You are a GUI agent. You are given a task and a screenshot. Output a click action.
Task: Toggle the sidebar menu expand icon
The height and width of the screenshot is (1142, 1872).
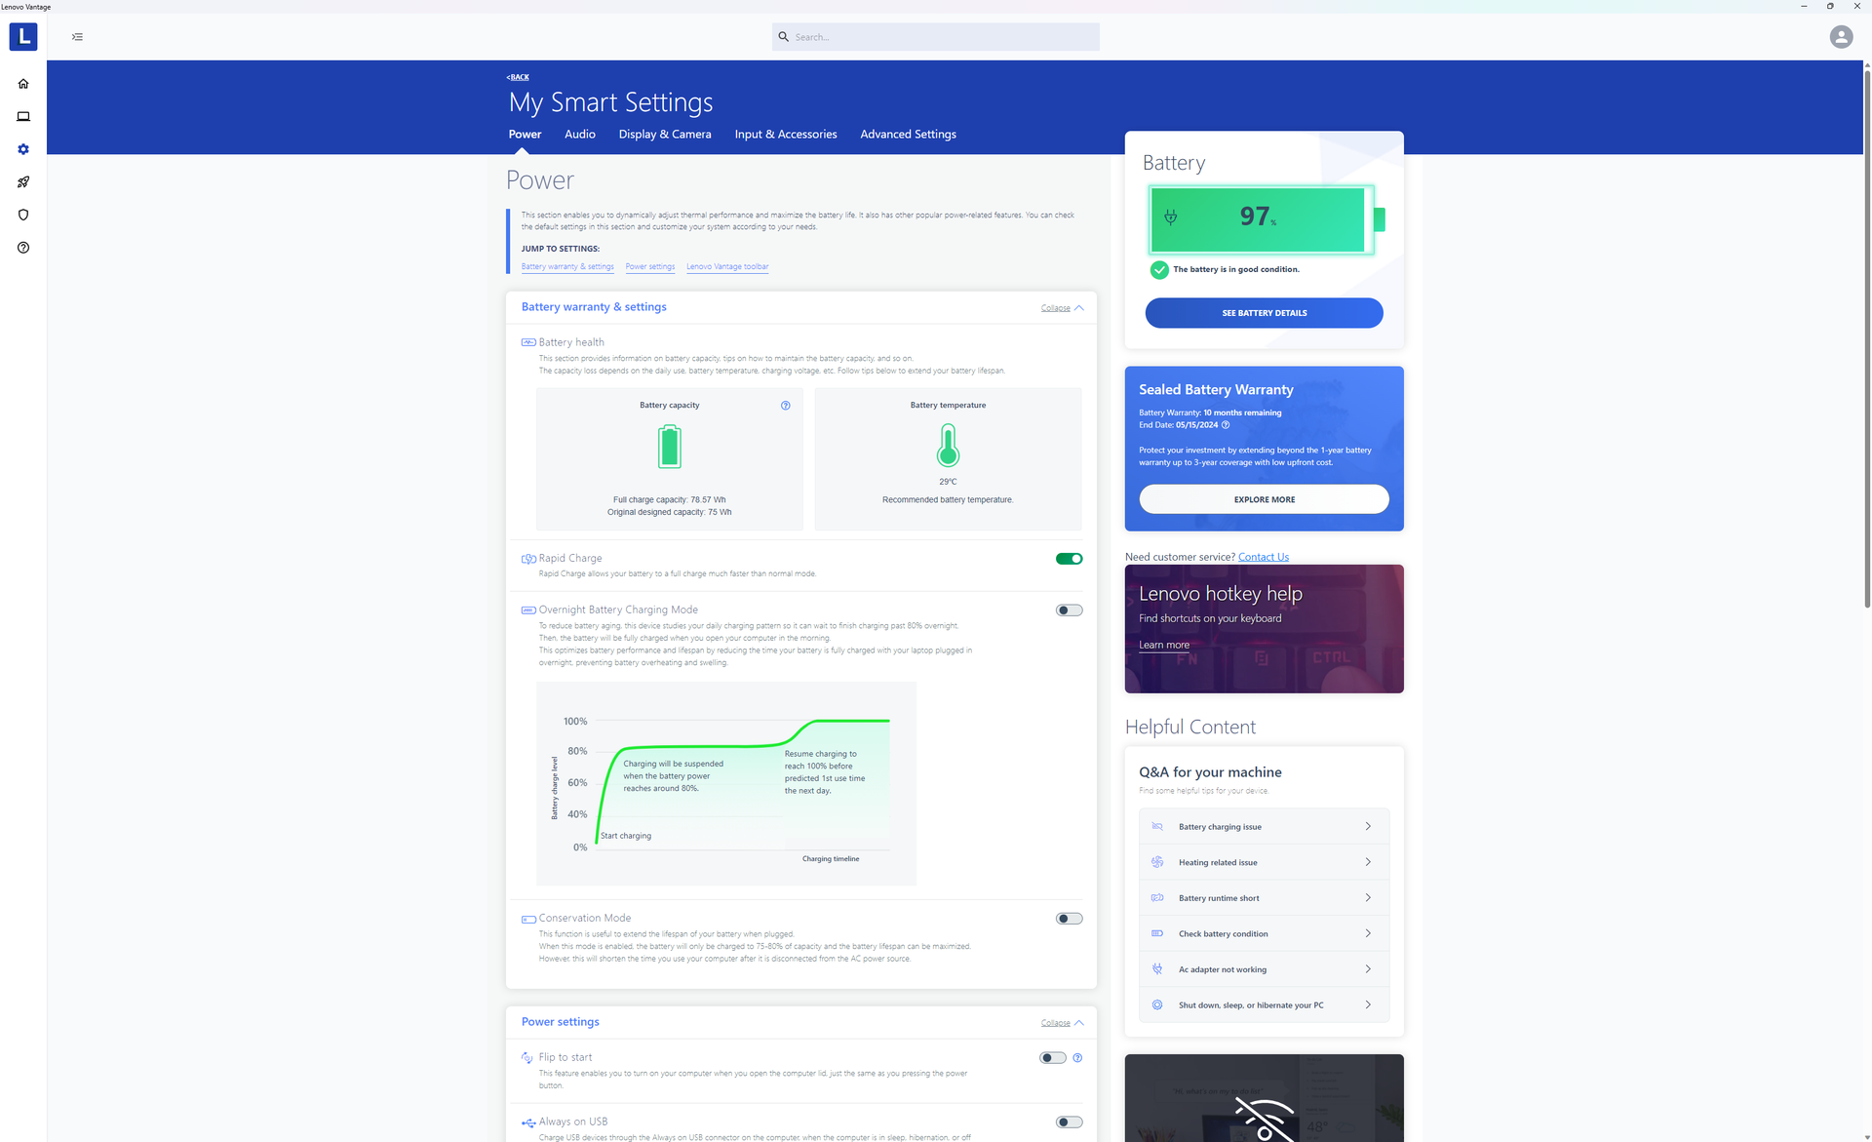[77, 37]
